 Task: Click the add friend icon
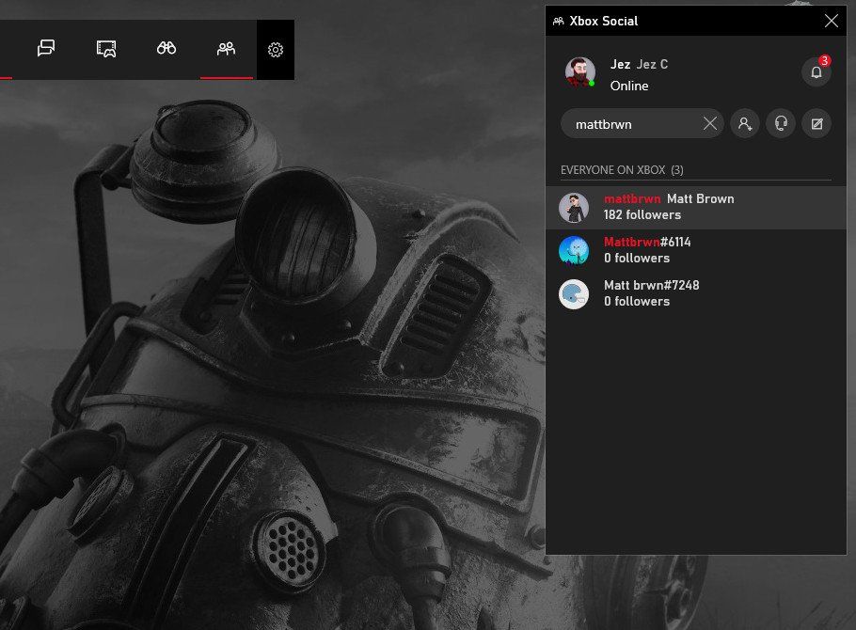(x=744, y=123)
